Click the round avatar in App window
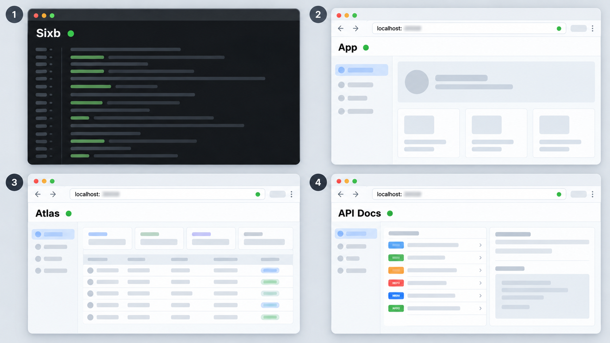Image resolution: width=610 pixels, height=343 pixels. [417, 82]
